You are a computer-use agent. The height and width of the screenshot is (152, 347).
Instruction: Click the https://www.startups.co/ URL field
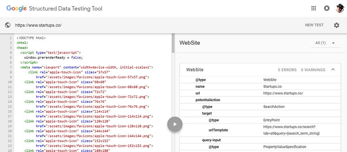[39, 25]
